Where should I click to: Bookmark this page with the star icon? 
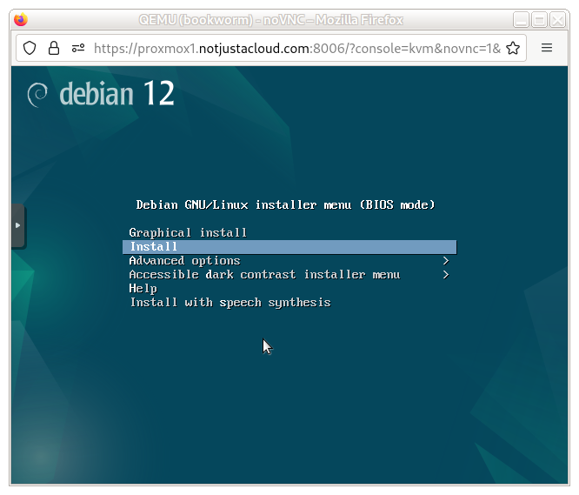coord(513,48)
